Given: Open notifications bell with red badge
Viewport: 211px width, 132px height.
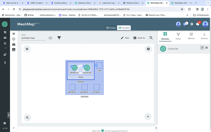Looking at the screenshot, I should click(198, 24).
